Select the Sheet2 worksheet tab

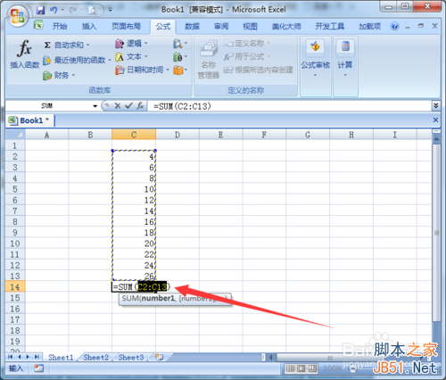coord(95,357)
